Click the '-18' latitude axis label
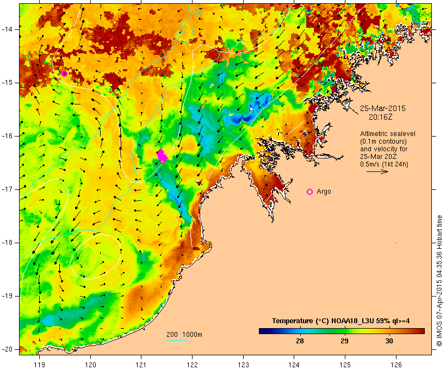The height and width of the screenshot is (370, 446). [x=7, y=243]
